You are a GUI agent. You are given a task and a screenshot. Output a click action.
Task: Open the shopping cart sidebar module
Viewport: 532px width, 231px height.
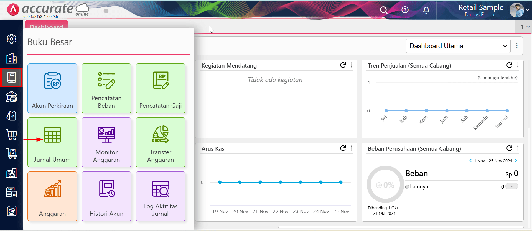click(11, 135)
